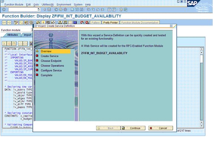The image size is (213, 141).
Task: Click the SAP window menu icon top-left
Action: pos(3,1)
